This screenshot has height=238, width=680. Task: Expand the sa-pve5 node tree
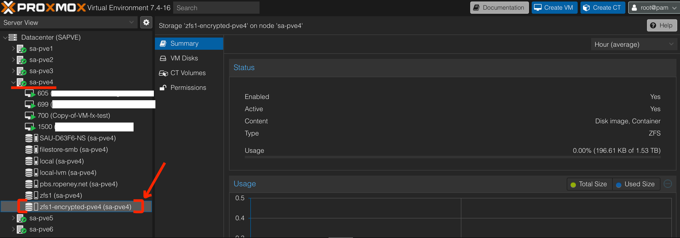(13, 218)
